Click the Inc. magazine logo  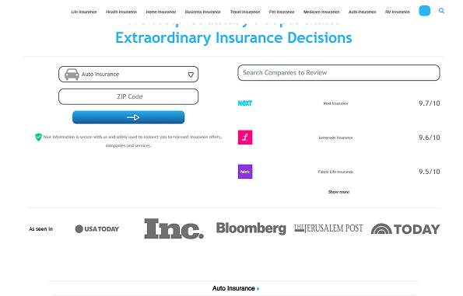coord(174,228)
